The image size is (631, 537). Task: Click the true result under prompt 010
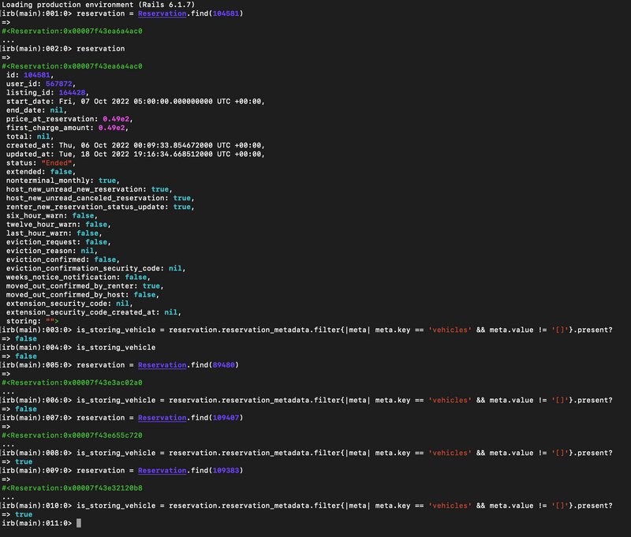point(24,514)
